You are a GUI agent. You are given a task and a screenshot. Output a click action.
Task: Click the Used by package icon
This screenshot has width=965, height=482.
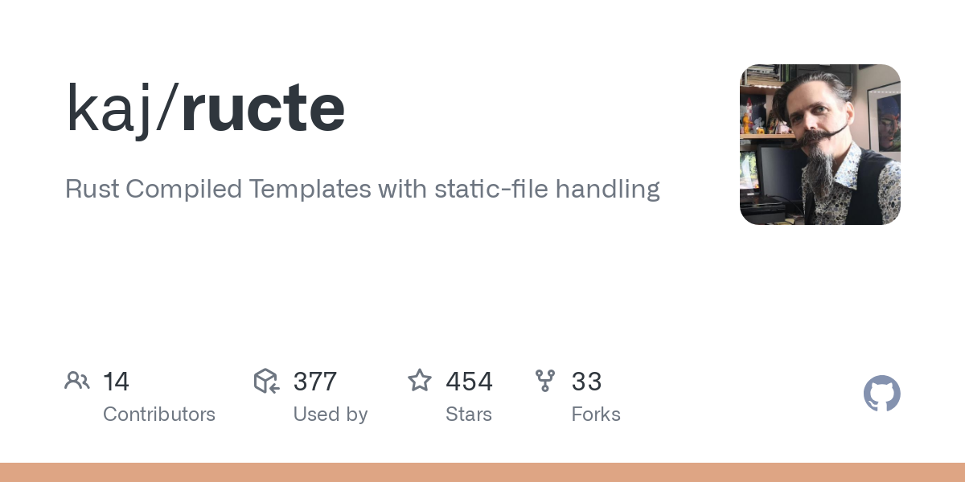click(x=266, y=381)
